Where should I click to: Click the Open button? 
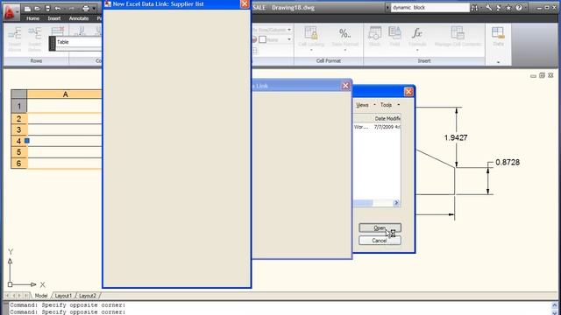pyautogui.click(x=380, y=227)
